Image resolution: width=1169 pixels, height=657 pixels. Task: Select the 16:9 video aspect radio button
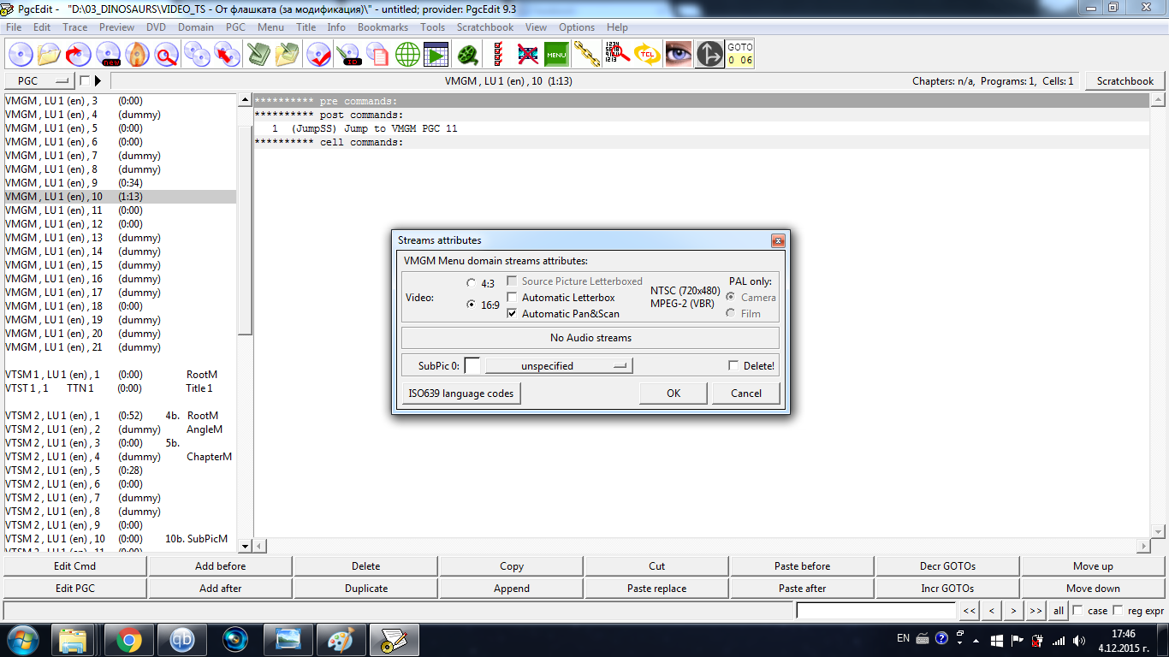tap(471, 305)
